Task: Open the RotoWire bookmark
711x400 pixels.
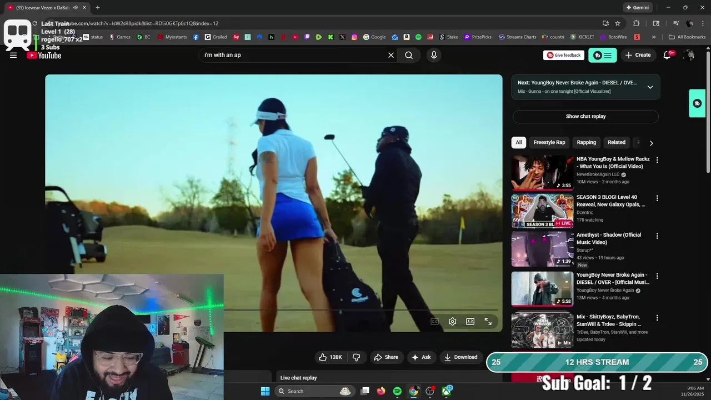Action: 613,37
